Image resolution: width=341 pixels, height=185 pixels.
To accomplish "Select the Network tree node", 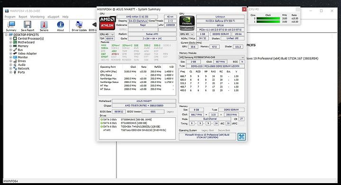I will click(x=24, y=69).
